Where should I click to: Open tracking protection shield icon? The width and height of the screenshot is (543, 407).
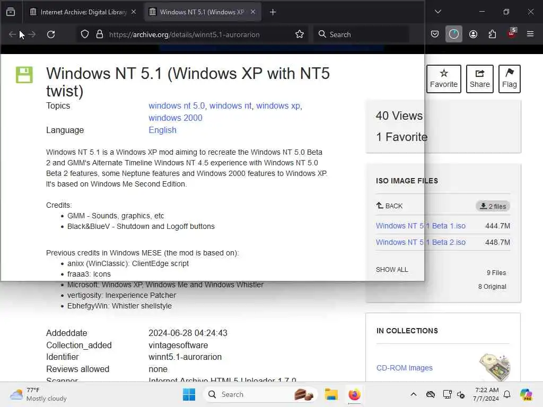click(x=85, y=34)
